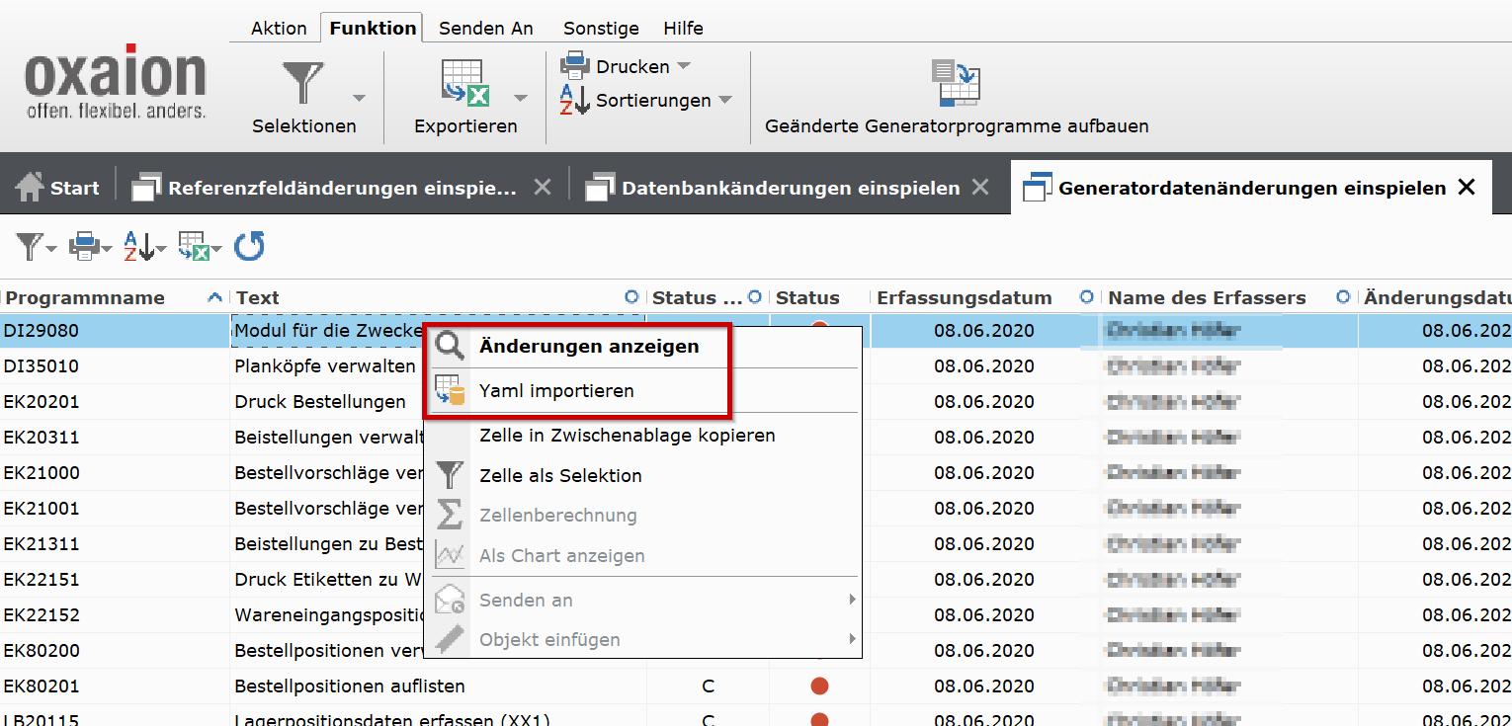Close the Referenzfeldänderungen einspielen tab
1512x726 pixels.
click(543, 188)
